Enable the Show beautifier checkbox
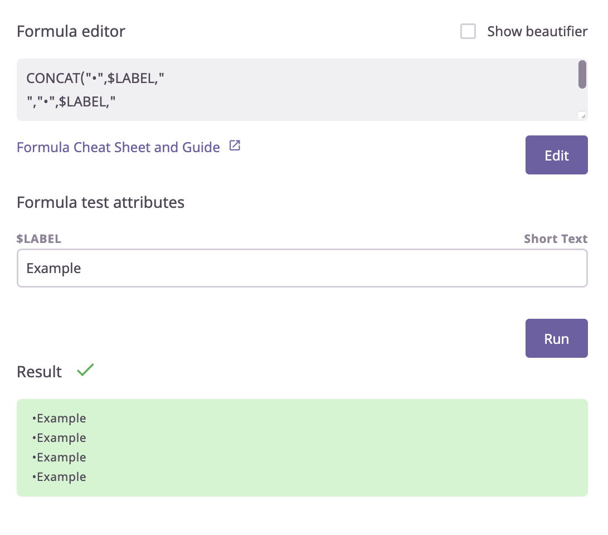The image size is (608, 535). pos(468,32)
